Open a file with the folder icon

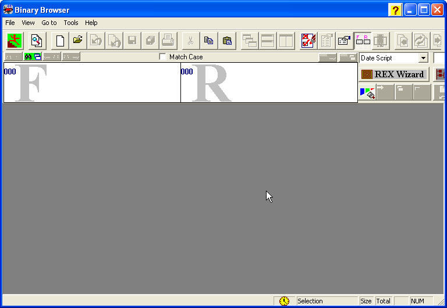click(78, 41)
